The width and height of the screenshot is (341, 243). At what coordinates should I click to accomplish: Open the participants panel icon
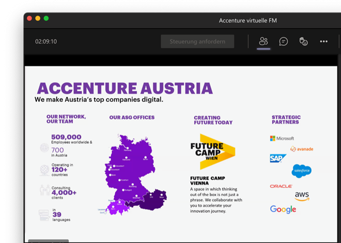(x=263, y=41)
